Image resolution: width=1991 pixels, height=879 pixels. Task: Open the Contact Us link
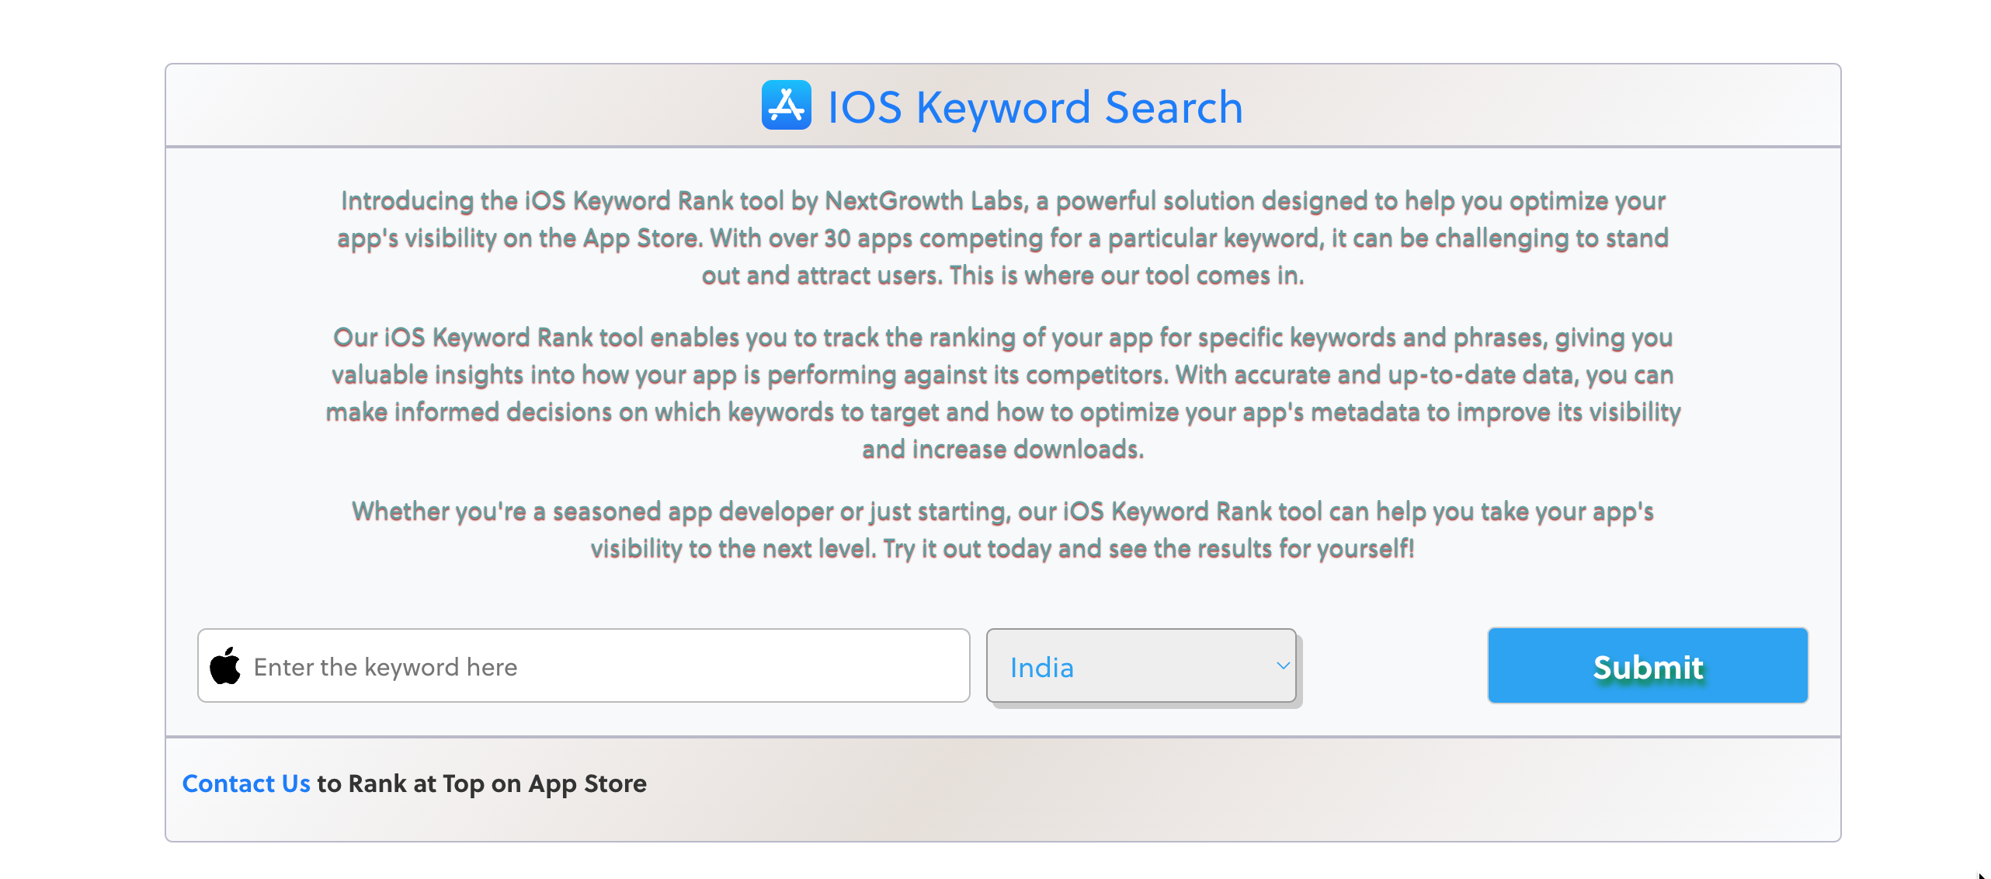click(x=246, y=783)
